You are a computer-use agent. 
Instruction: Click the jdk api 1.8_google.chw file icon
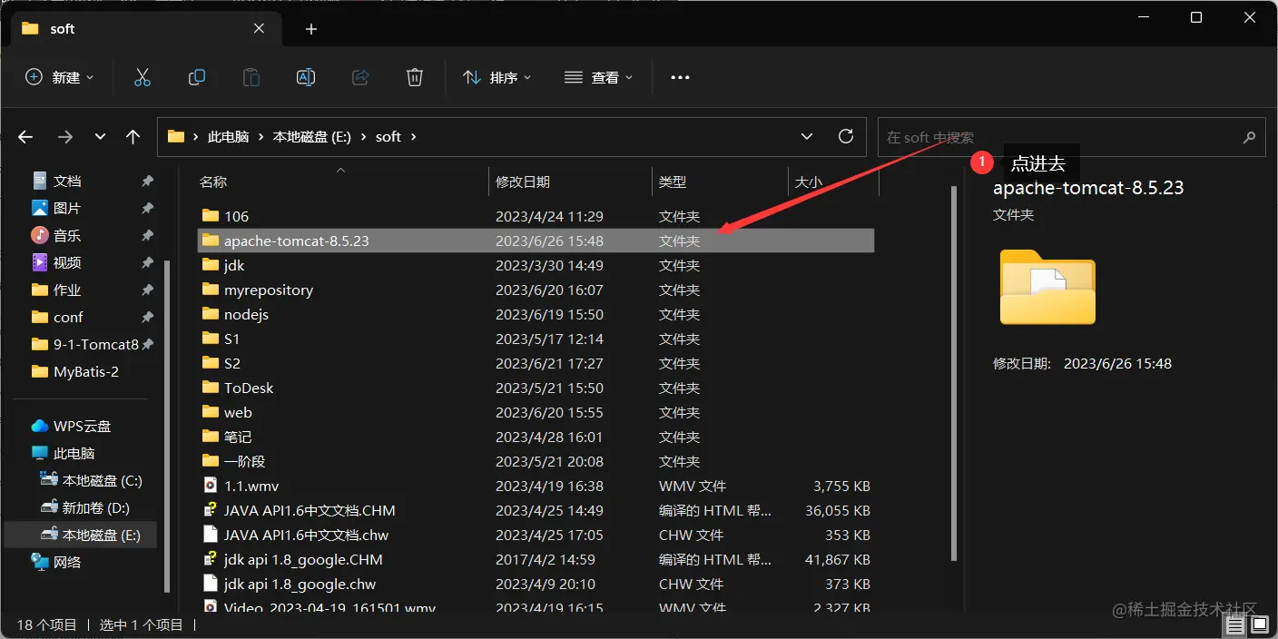click(211, 584)
